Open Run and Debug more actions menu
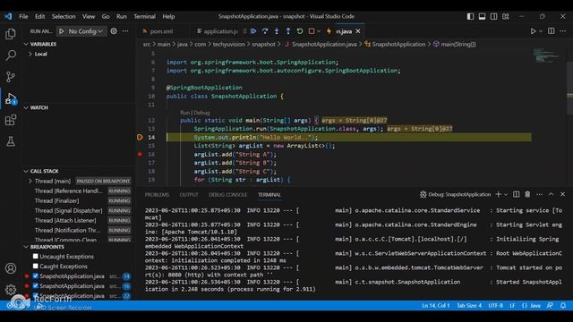 click(125, 31)
